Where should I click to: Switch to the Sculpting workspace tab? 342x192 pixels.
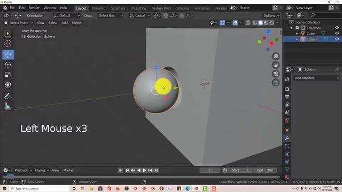[118, 9]
